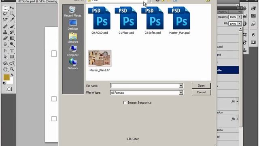
Task: Go to Recent Places in dialog sidebar
Action: (x=73, y=12)
